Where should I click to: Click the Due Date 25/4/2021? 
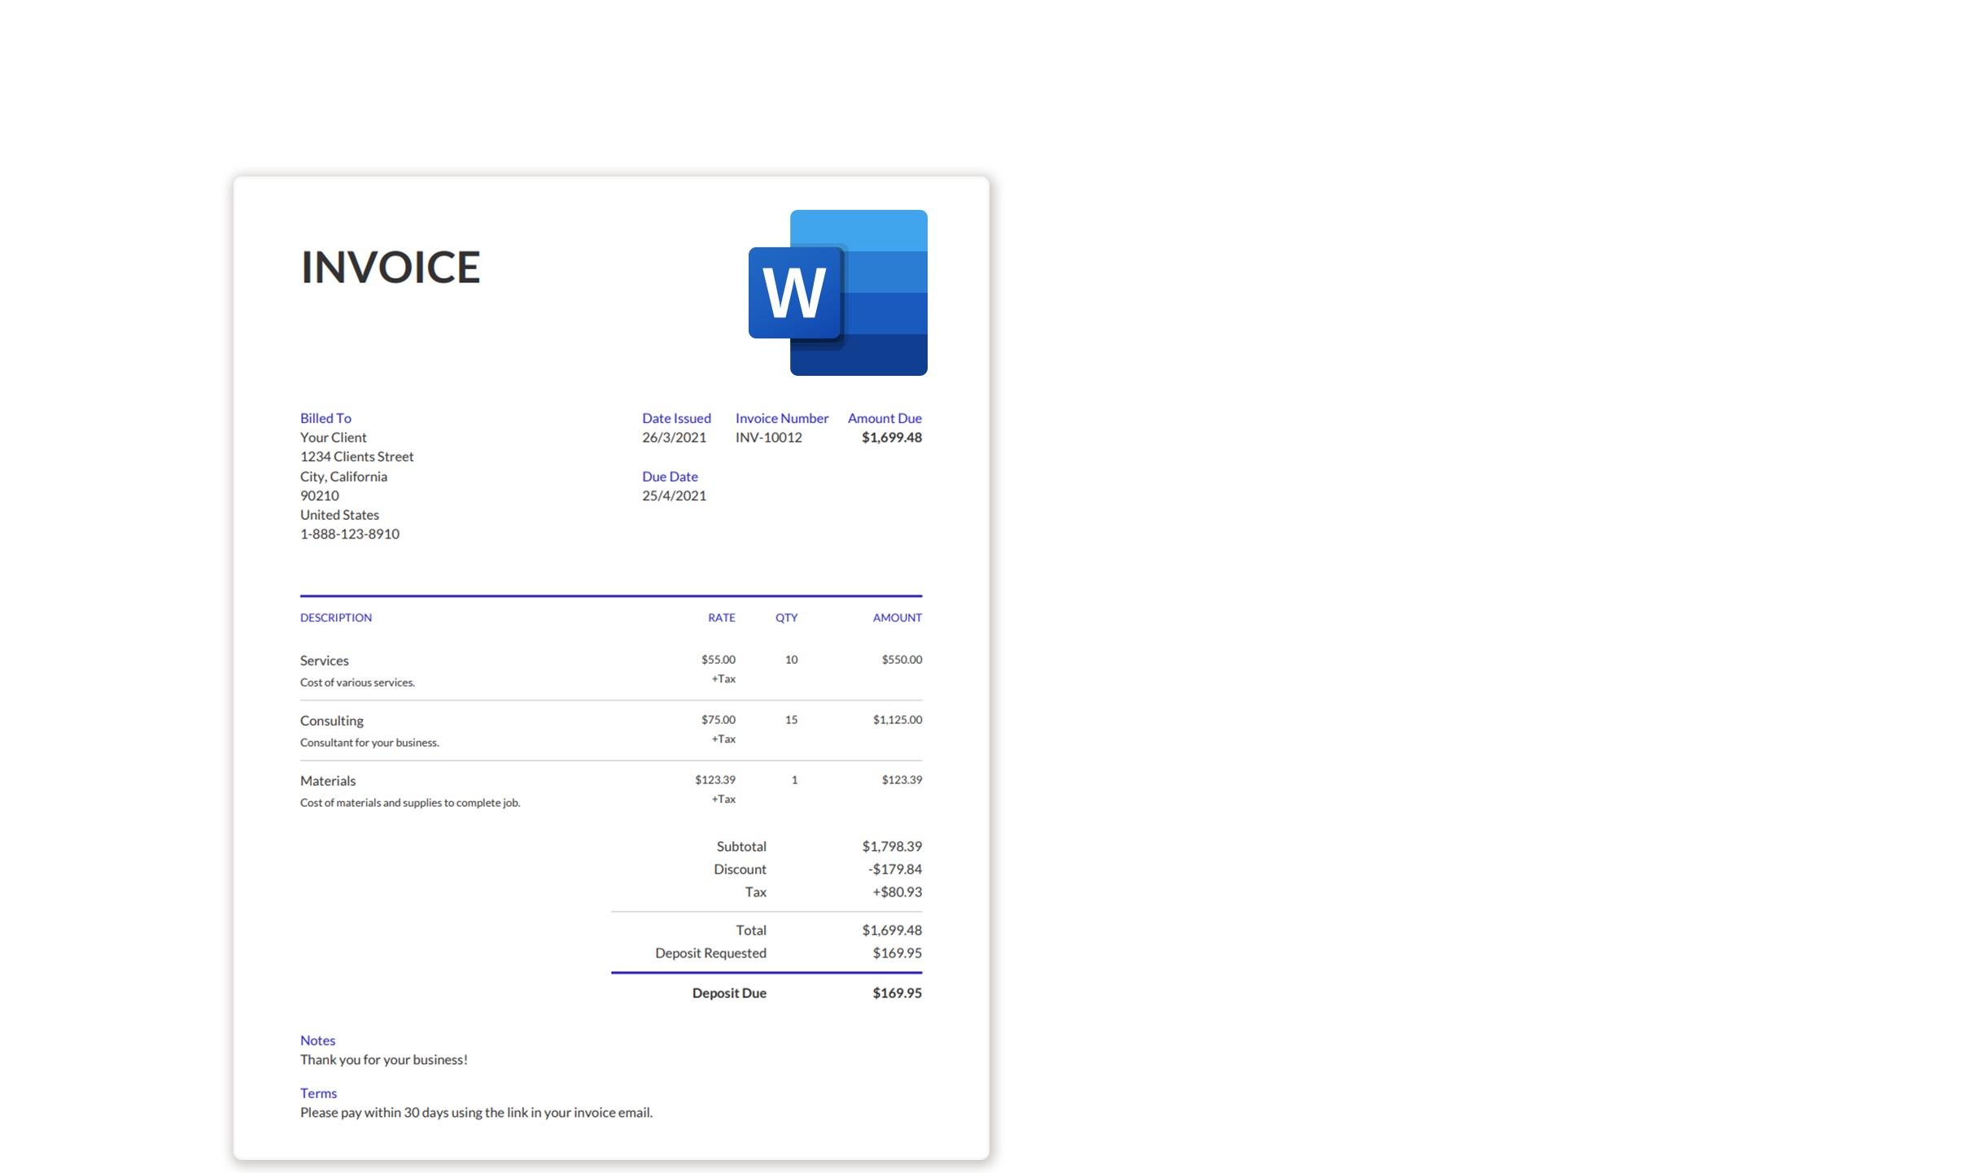[x=674, y=495]
